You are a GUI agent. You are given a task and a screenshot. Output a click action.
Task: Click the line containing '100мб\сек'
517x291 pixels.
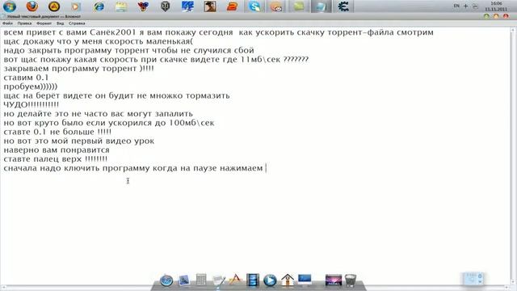tap(109, 123)
